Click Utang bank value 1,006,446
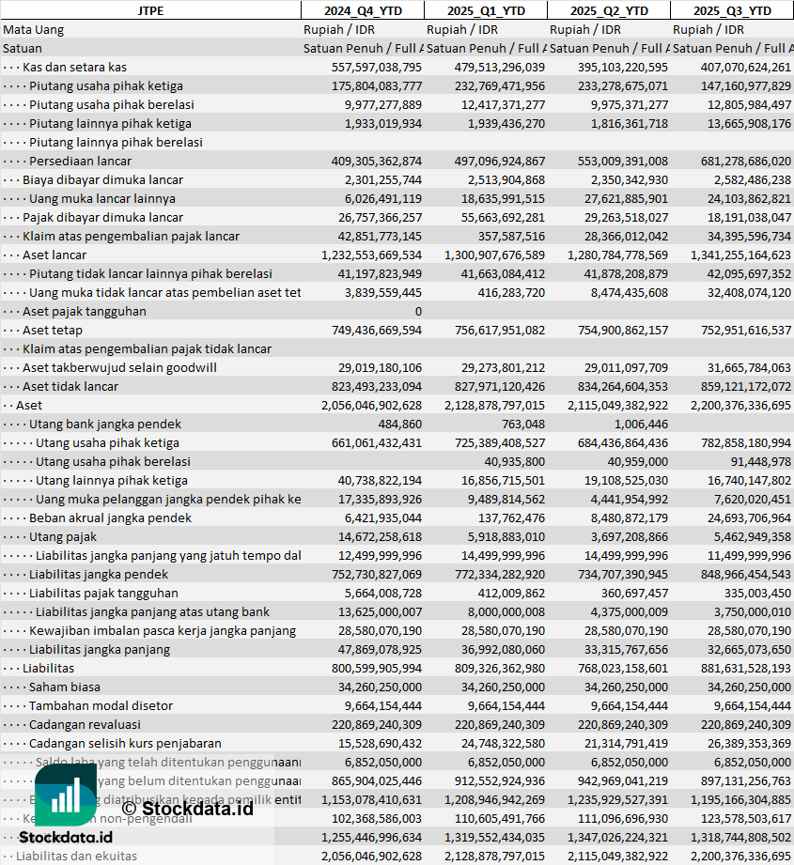Screen dimensions: 794x865 [x=641, y=424]
